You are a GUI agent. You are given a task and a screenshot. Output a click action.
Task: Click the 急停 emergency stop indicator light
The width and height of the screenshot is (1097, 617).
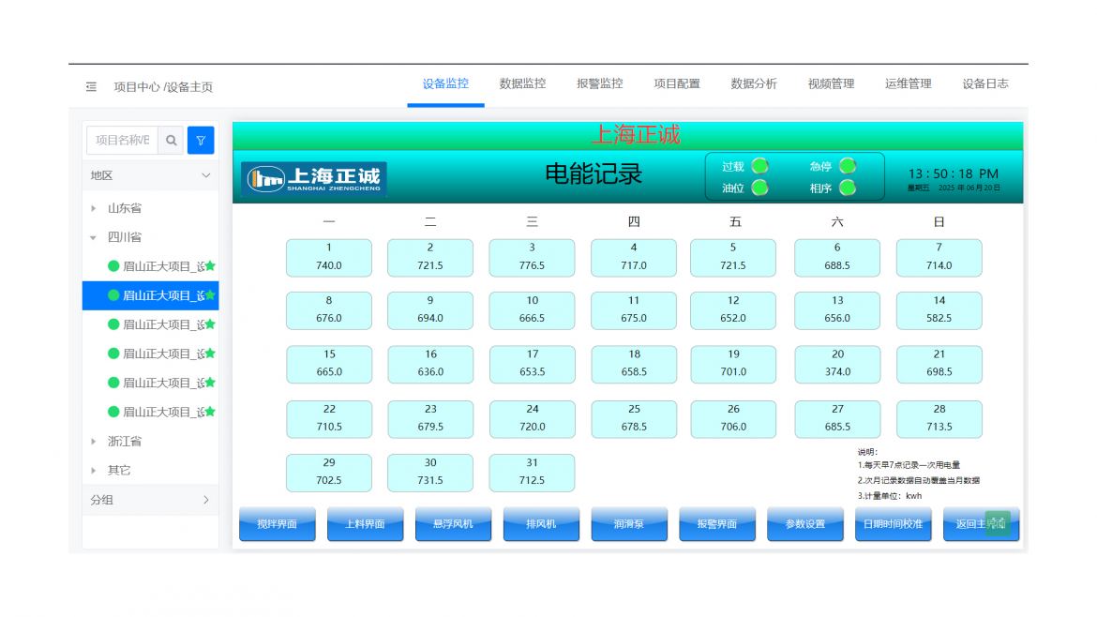tap(848, 166)
